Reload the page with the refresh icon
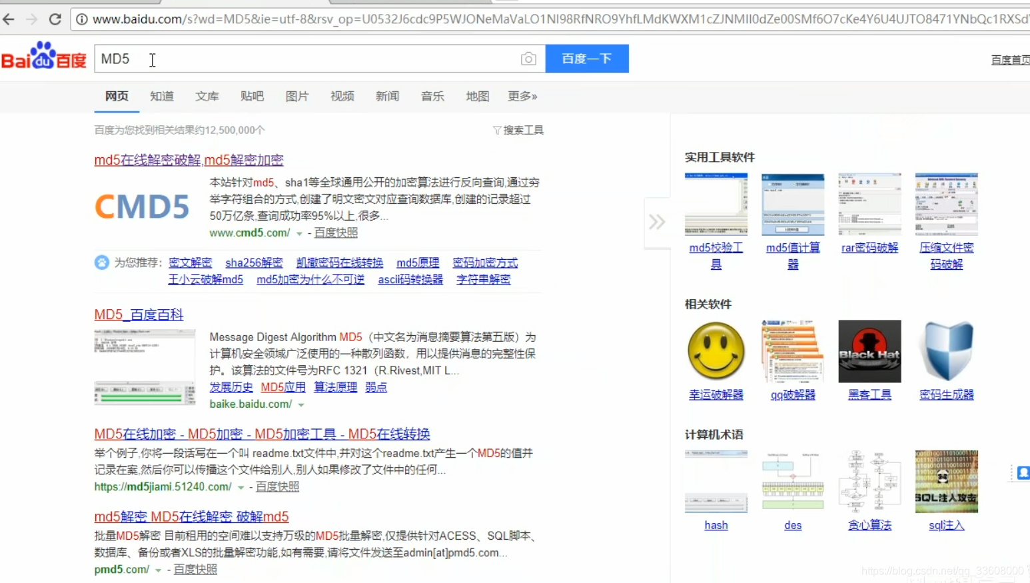This screenshot has height=583, width=1030. point(55,19)
